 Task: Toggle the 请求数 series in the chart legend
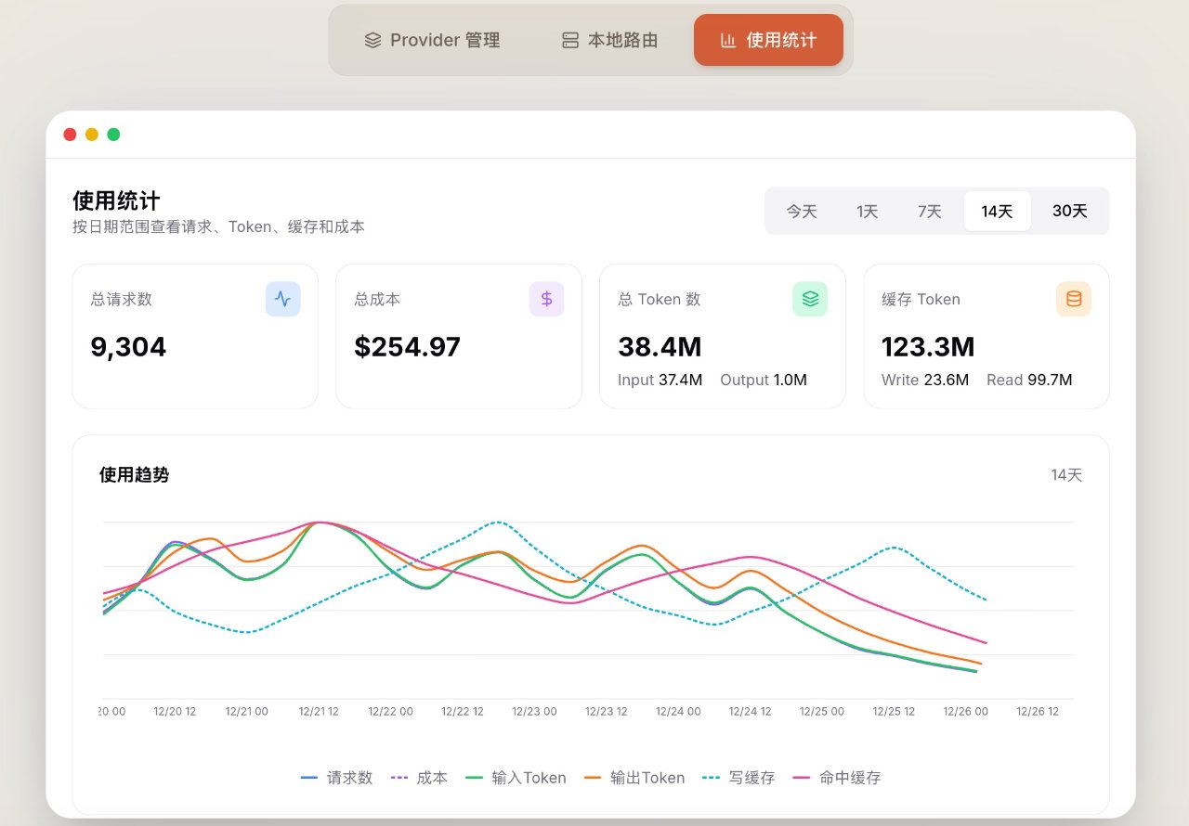tap(337, 778)
